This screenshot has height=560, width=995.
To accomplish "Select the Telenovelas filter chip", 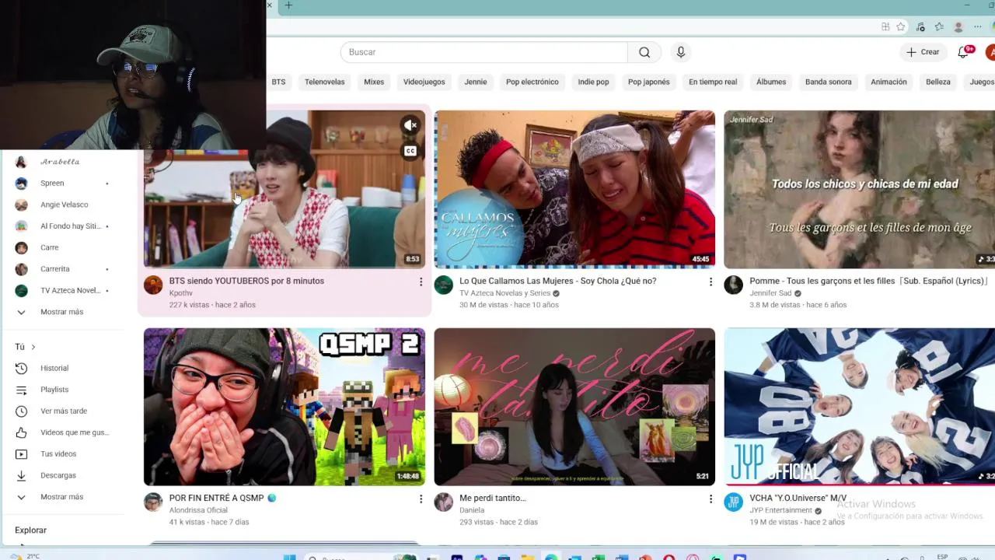I will 325,82.
